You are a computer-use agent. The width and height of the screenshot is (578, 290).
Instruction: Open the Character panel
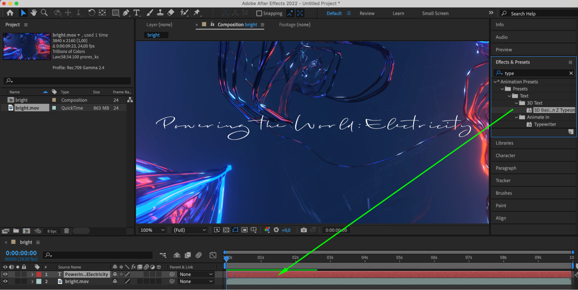click(x=505, y=155)
